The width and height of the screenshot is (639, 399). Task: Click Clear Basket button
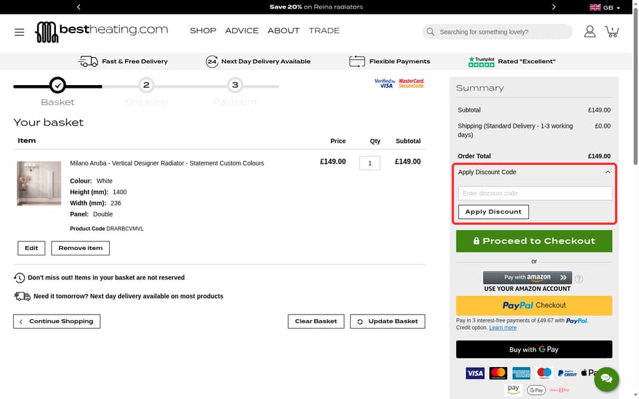point(316,321)
